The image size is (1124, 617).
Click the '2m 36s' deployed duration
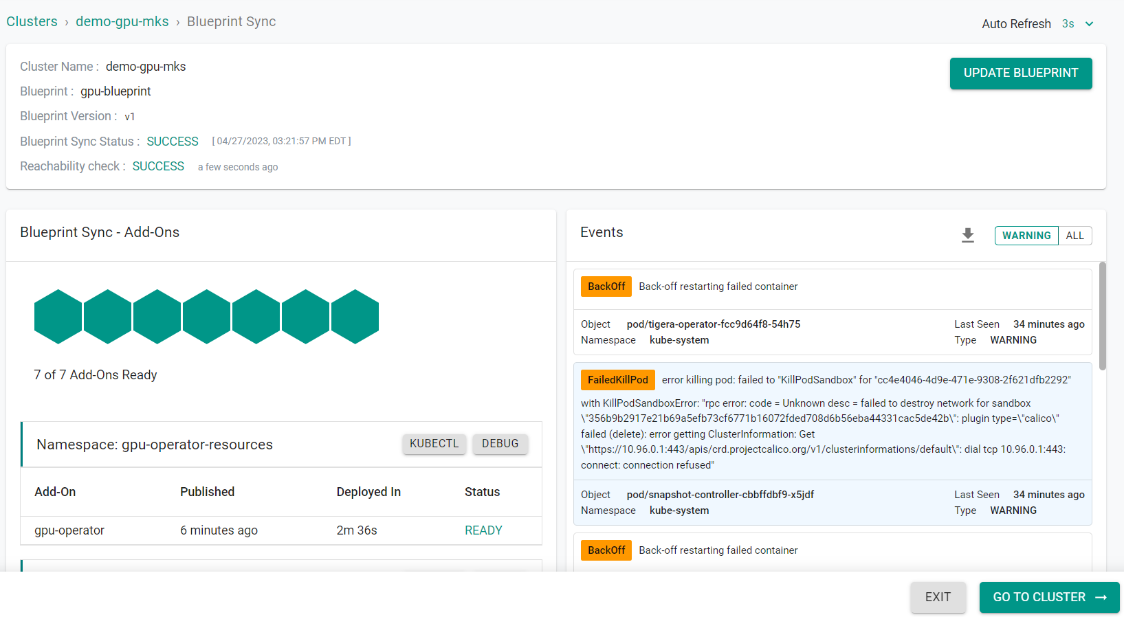[357, 530]
